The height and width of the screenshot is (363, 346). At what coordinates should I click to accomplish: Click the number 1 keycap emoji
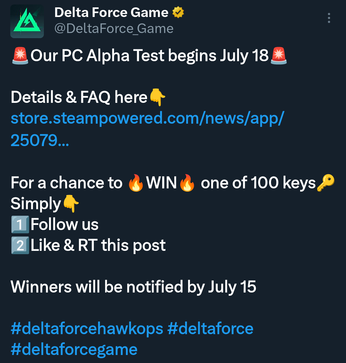click(20, 224)
